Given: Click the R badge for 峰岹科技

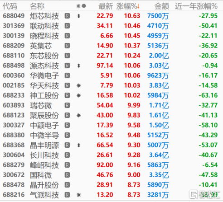Looking at the screenshot, I should [67, 165].
